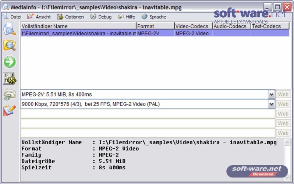Viewport: 294px width, 184px height.
Task: Close the MediaInfo window
Action: (x=287, y=7)
